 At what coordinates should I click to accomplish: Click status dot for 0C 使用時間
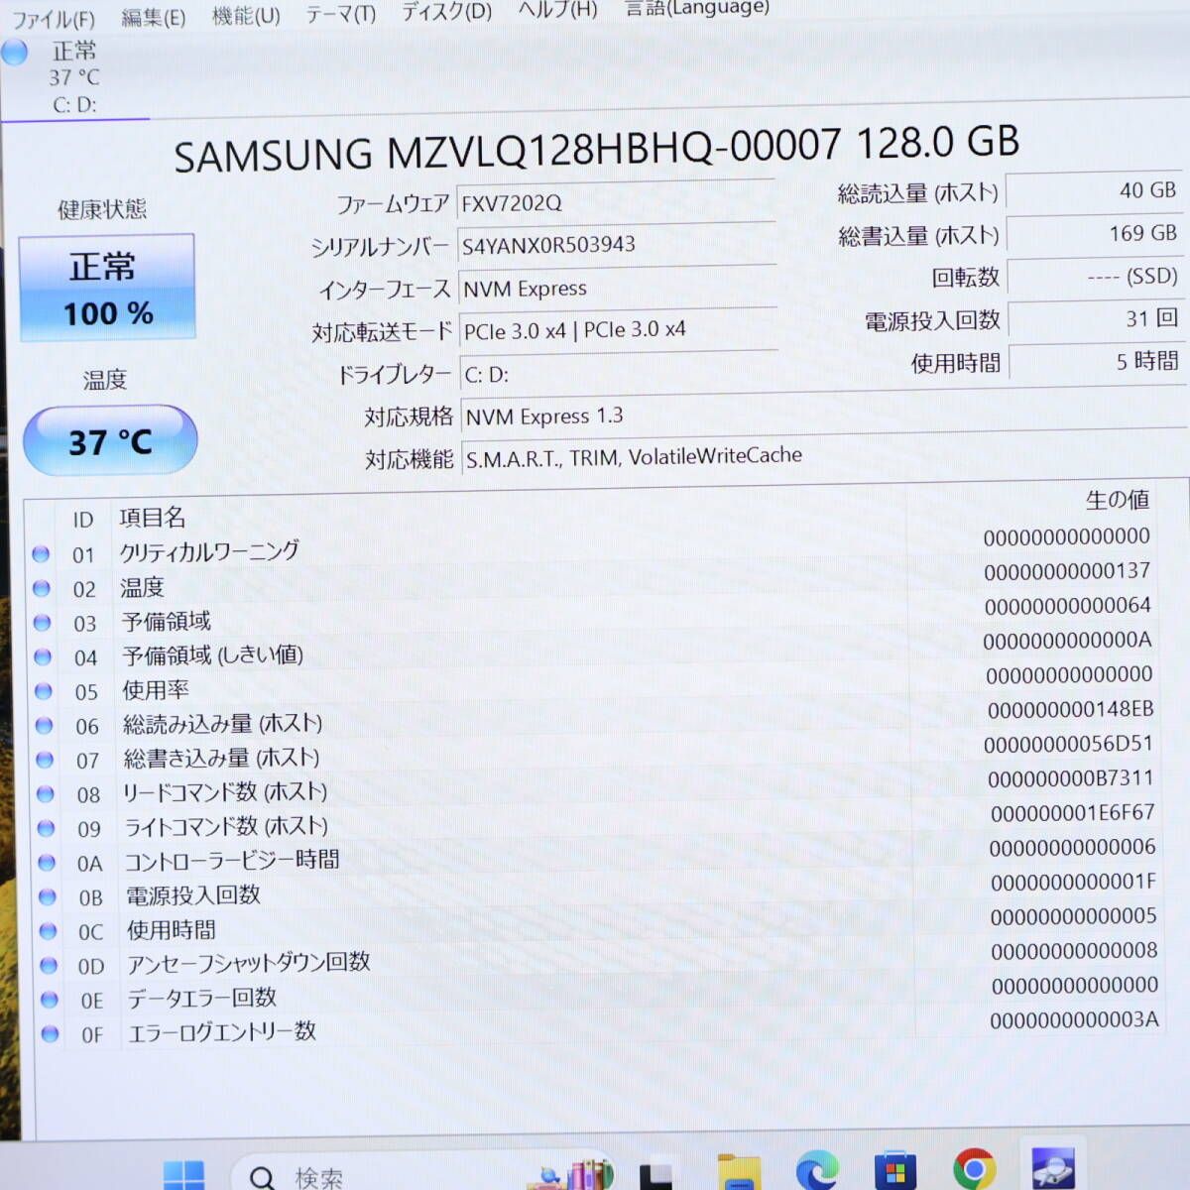coord(48,931)
